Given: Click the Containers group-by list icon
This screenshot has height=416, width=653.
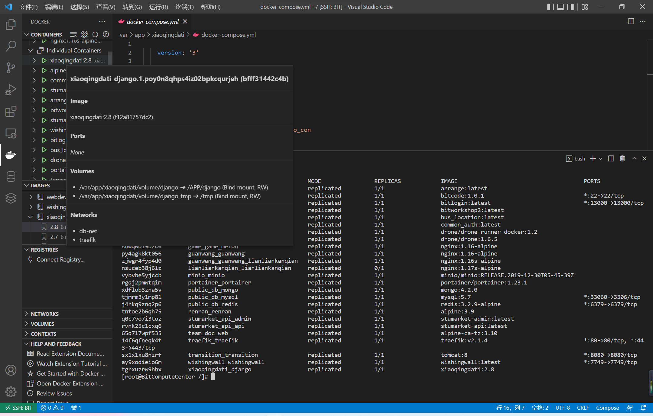Looking at the screenshot, I should 73,34.
